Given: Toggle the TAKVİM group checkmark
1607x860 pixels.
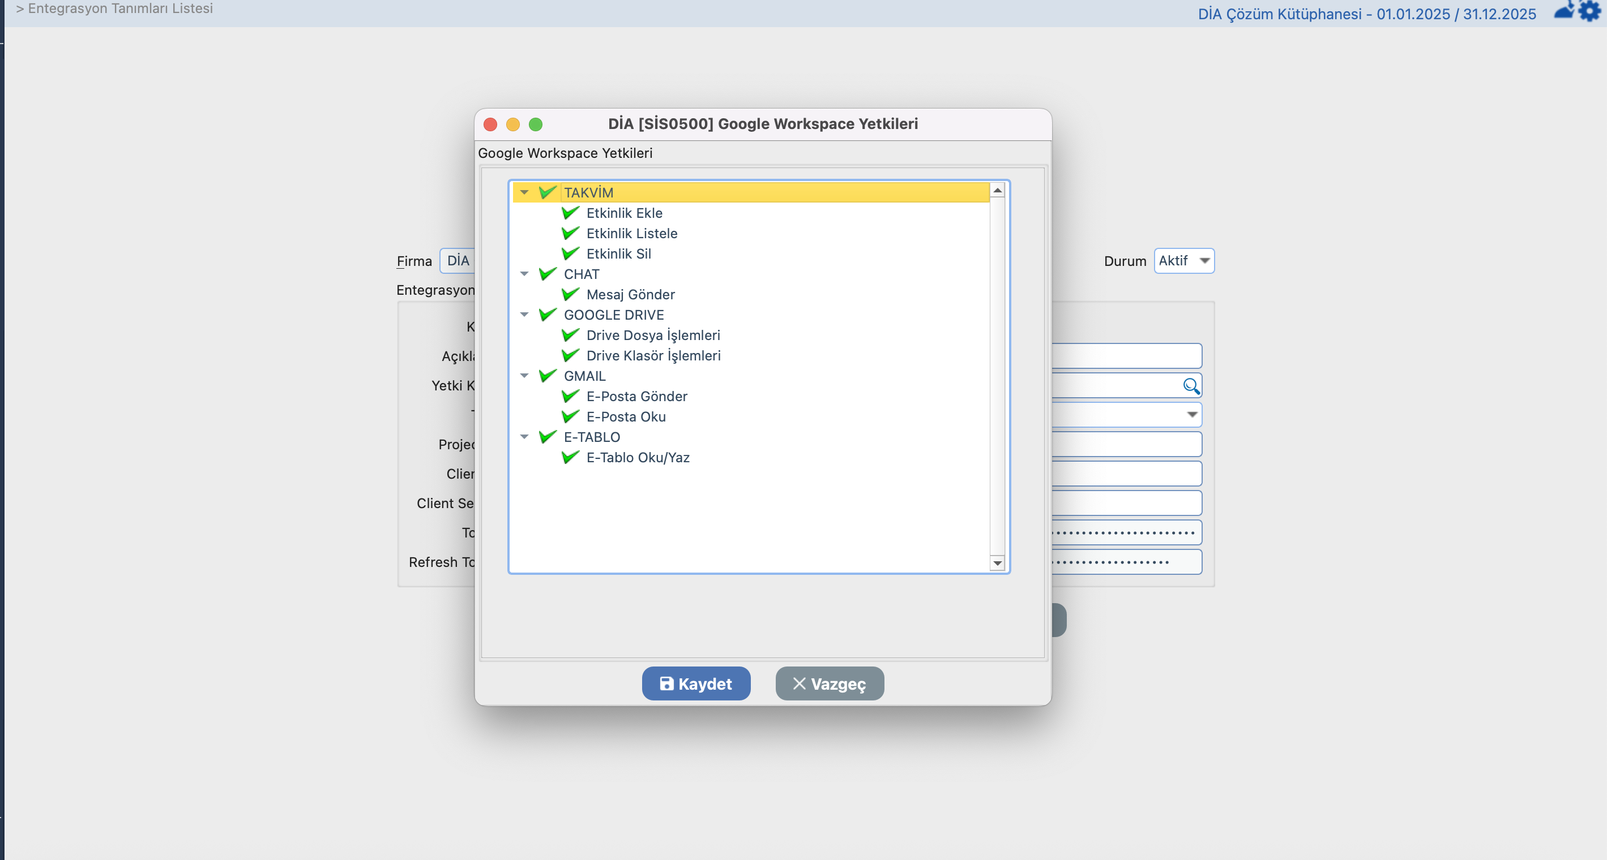Looking at the screenshot, I should pos(547,192).
